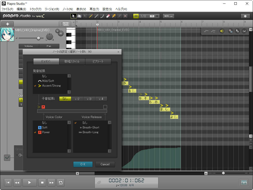Open the 表示(V) menu
Viewport: 253px width, 190px height.
(81, 9)
